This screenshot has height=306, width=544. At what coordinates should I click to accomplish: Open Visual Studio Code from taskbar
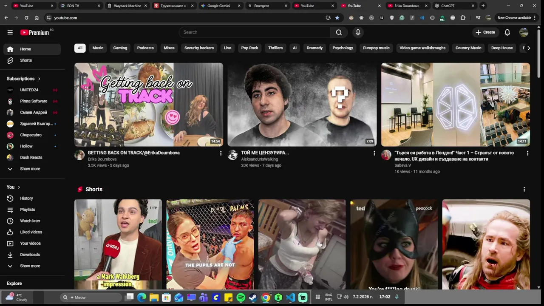point(291,297)
